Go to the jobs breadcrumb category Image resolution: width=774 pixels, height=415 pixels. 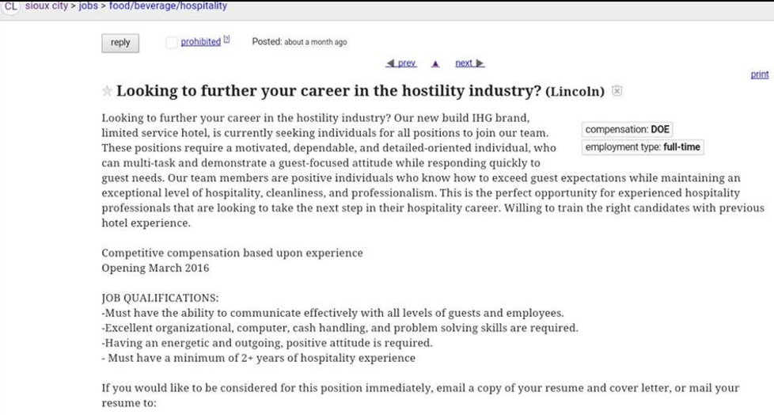[x=89, y=6]
